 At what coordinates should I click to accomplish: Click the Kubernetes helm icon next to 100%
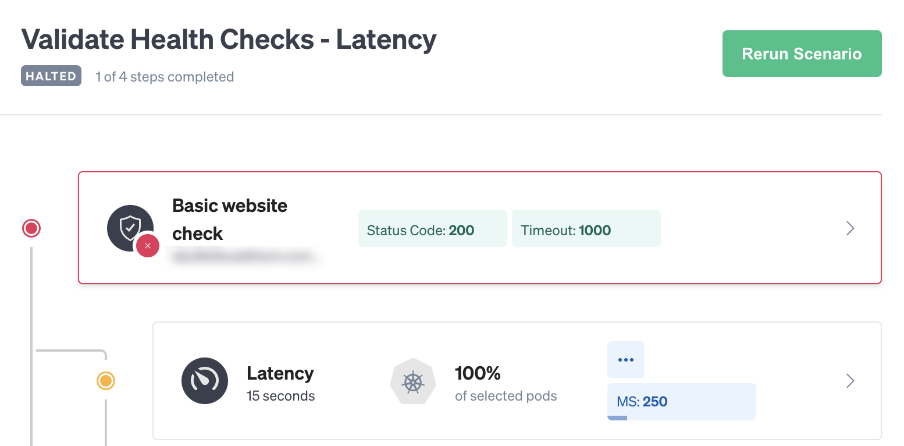tap(413, 381)
